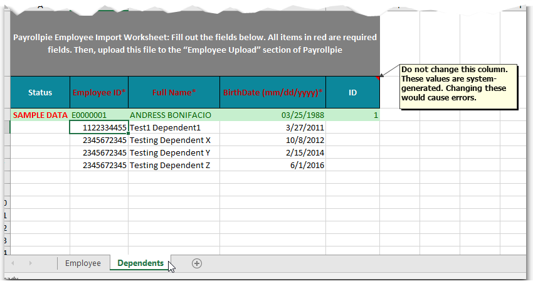
Task: Select the Test1 Dependent1 cell
Action: pyautogui.click(x=174, y=127)
